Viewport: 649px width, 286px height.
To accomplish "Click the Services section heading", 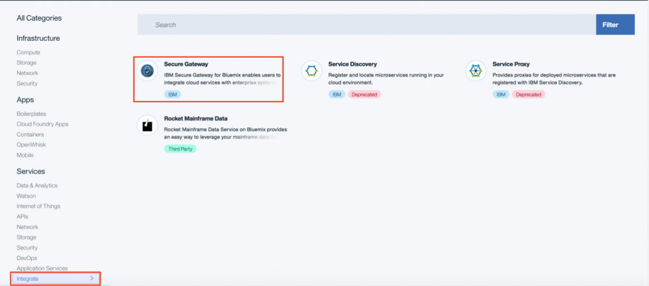I will point(31,171).
